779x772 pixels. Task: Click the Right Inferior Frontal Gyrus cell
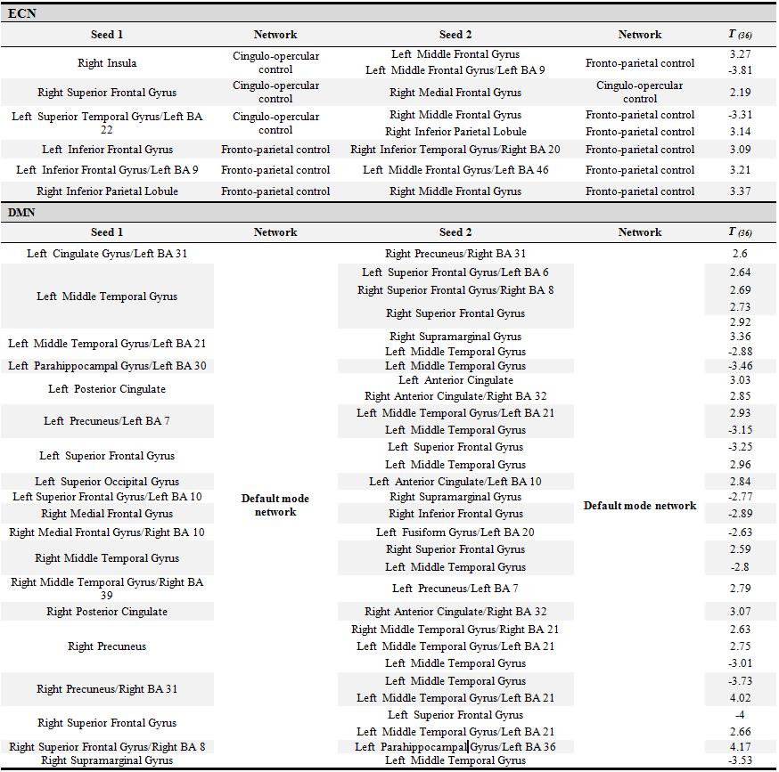pos(455,514)
